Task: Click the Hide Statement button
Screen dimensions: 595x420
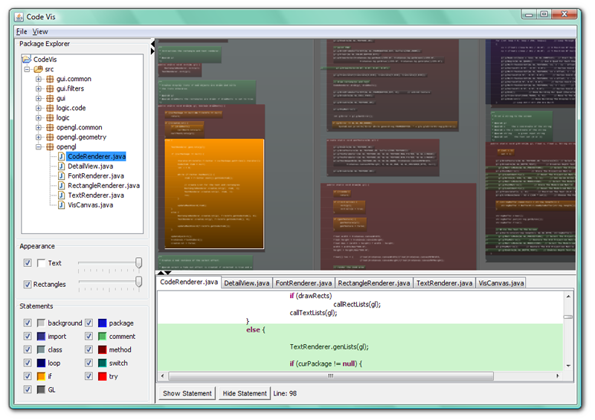Action: (x=245, y=393)
